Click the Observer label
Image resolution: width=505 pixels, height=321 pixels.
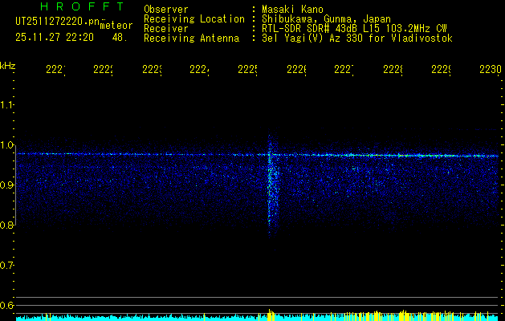(166, 9)
